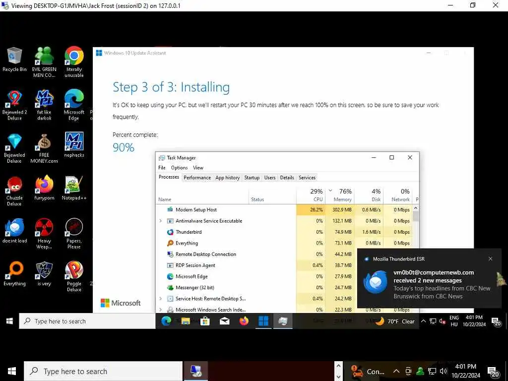Open File Explorer in the remote session taskbar
Screen dimensions: 508x381
(186, 321)
